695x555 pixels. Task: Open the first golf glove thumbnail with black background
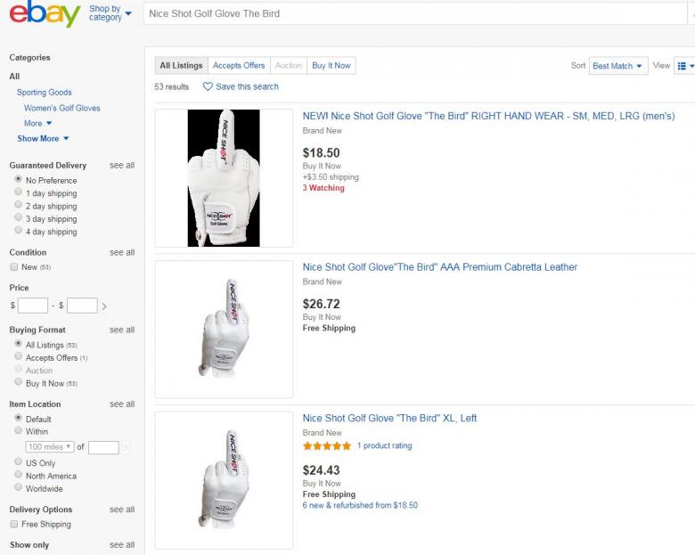tap(224, 177)
